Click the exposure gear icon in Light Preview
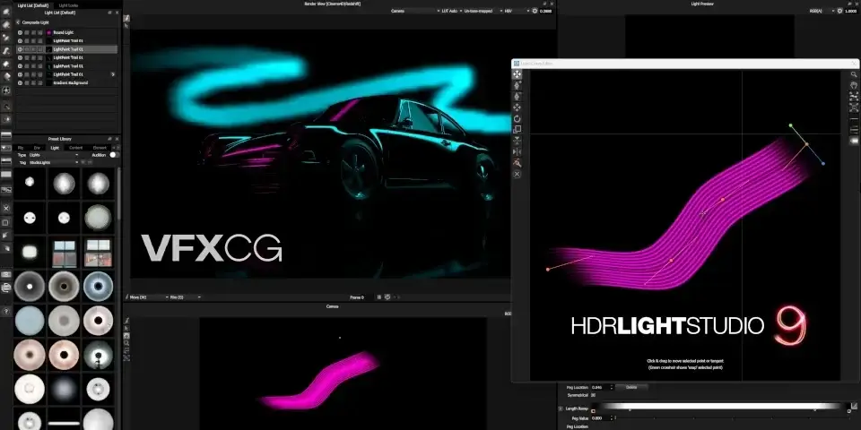This screenshot has width=861, height=430. coord(839,11)
